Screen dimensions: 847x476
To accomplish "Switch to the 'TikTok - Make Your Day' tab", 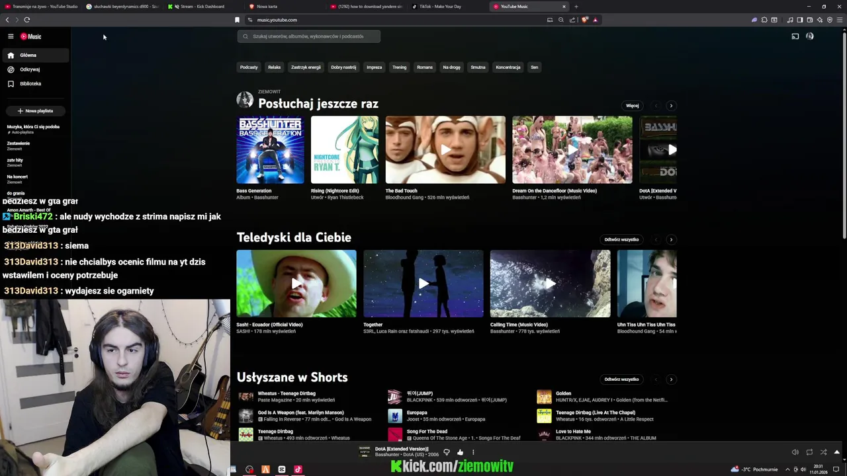I will click(441, 7).
